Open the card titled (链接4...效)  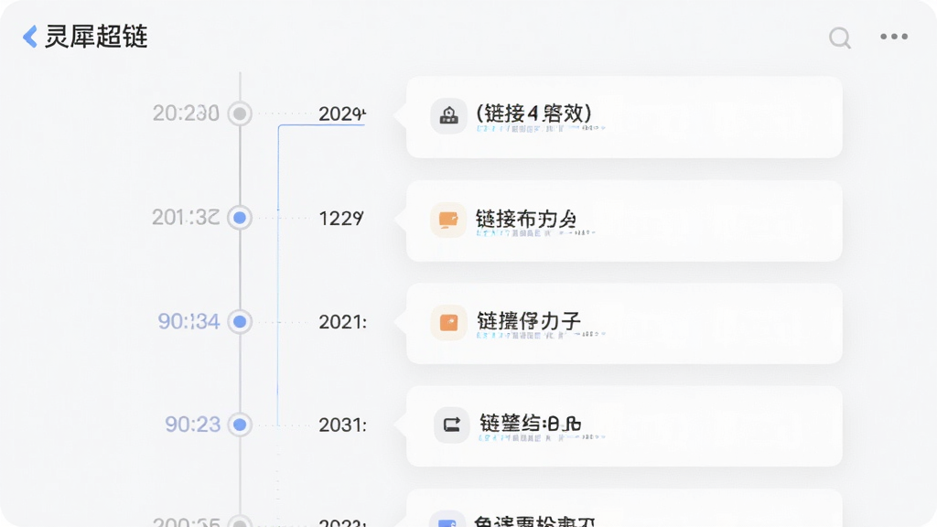coord(624,117)
